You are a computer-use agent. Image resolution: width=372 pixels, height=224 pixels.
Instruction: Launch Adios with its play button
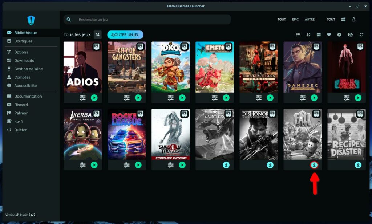tap(94, 98)
